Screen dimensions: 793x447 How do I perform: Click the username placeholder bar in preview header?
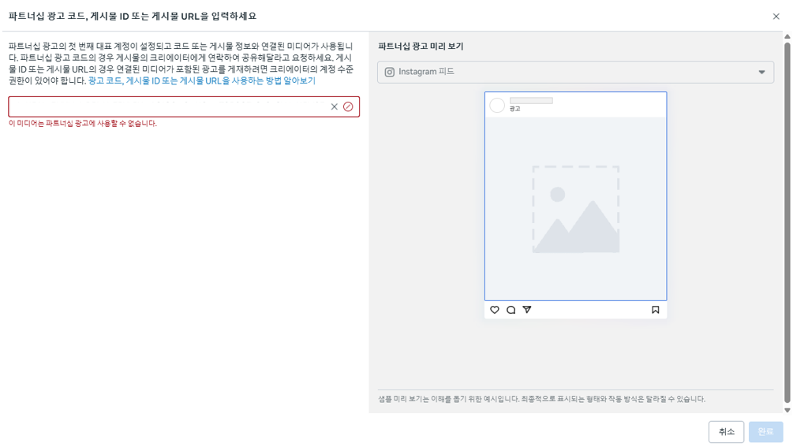click(x=531, y=101)
